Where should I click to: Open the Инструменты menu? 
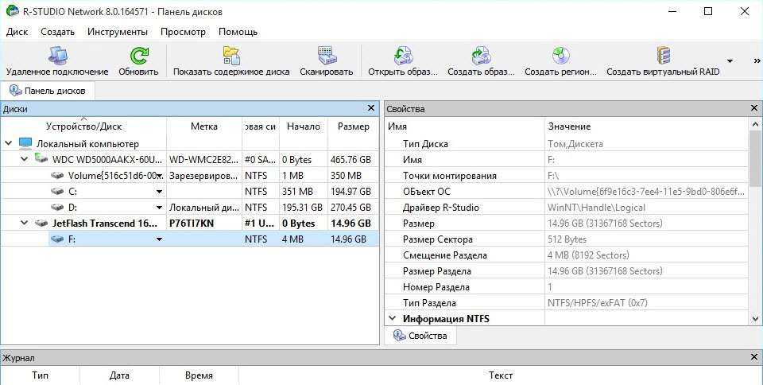(x=118, y=32)
